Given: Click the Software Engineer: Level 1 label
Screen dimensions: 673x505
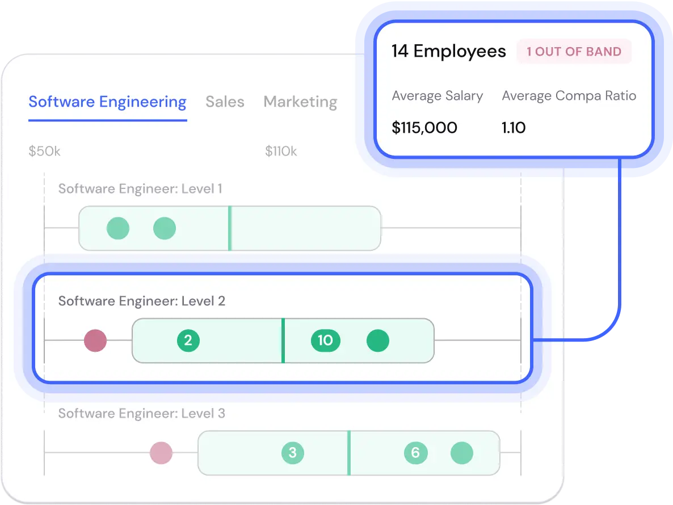Looking at the screenshot, I should tap(142, 188).
